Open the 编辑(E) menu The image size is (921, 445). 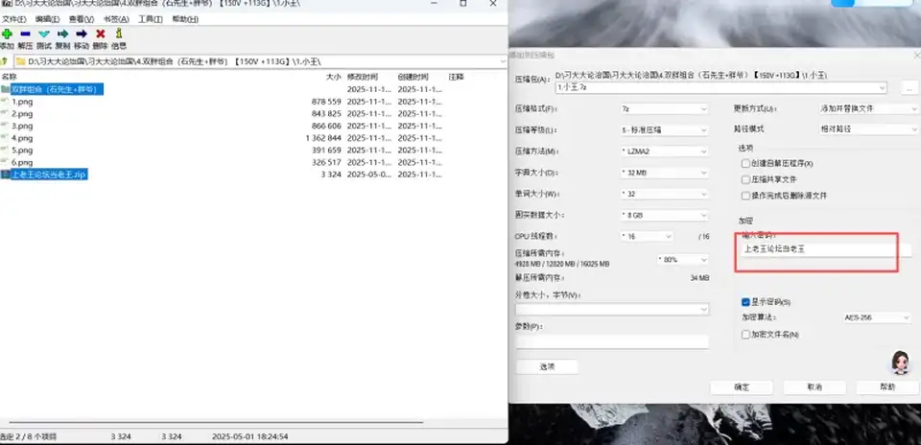pos(48,19)
